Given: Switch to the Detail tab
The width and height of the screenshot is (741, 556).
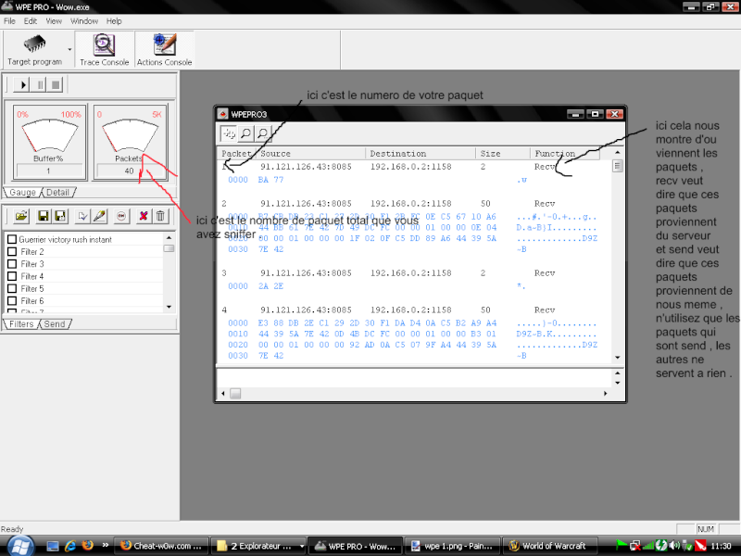Looking at the screenshot, I should (x=57, y=193).
